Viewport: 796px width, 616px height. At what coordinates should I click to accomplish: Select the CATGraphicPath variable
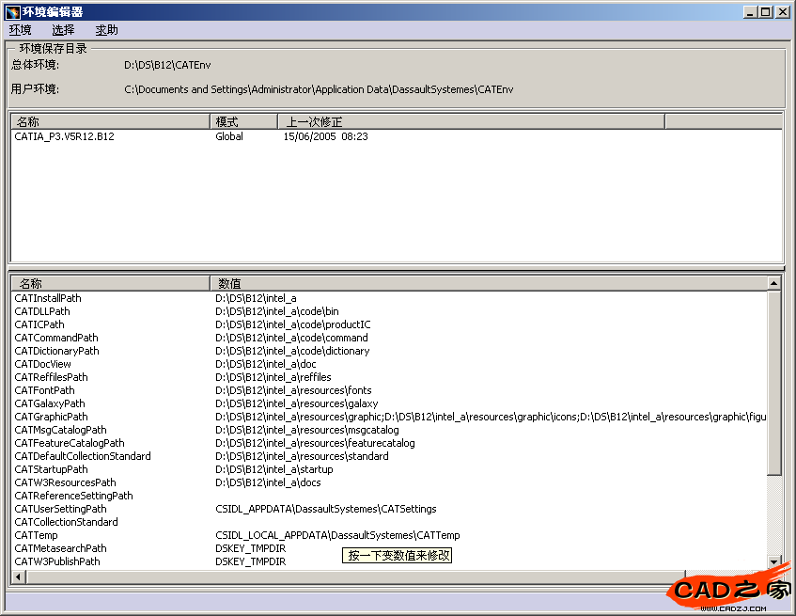tap(51, 417)
